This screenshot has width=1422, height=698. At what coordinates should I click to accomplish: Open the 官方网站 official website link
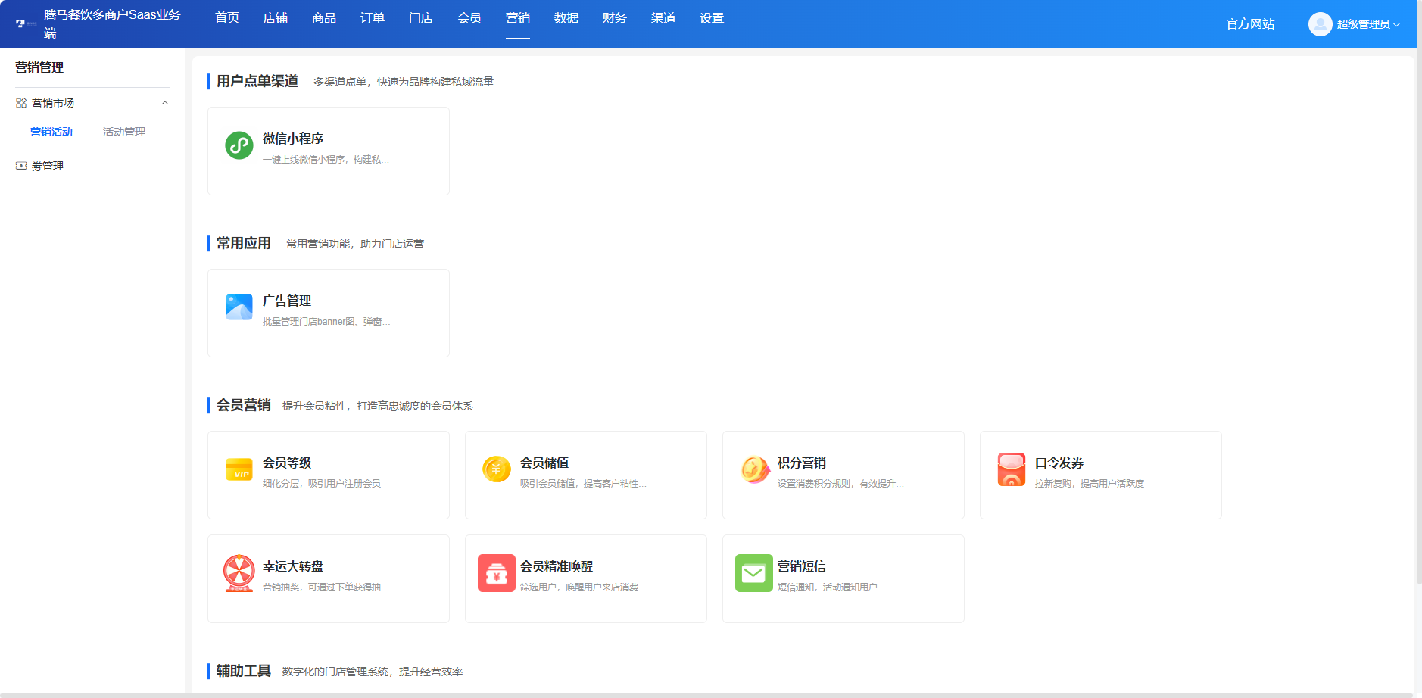1249,23
